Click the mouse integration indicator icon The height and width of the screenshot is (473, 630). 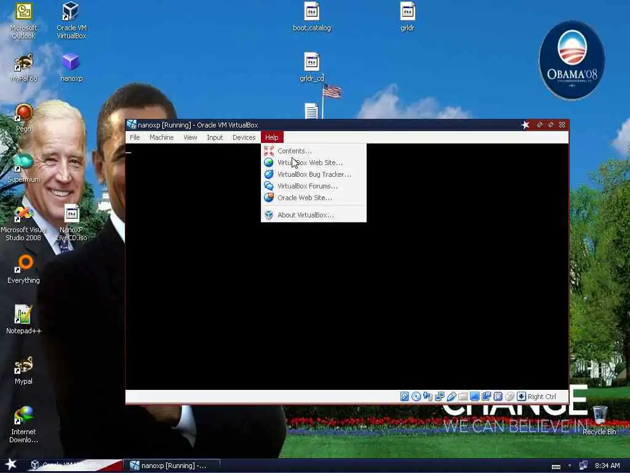pos(509,397)
